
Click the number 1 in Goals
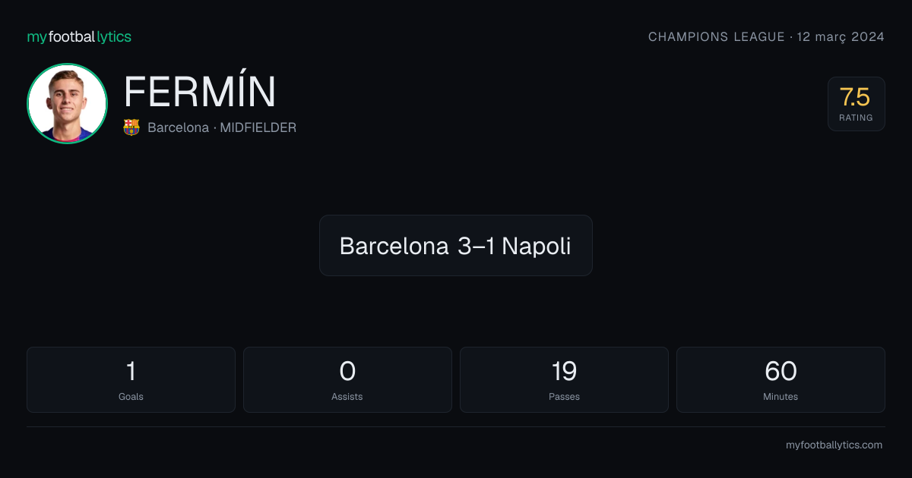tap(131, 372)
